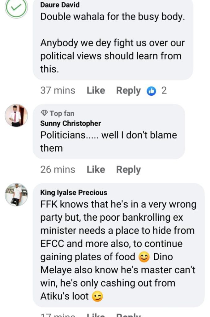Click the 37 mins timestamp

pos(58,90)
